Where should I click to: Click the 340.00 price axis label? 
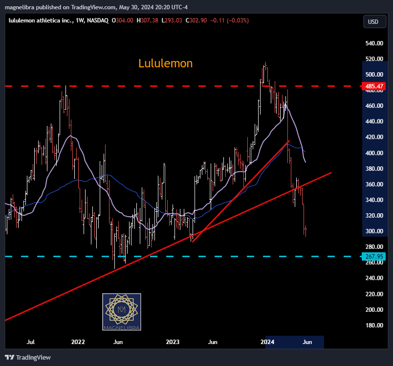374,200
